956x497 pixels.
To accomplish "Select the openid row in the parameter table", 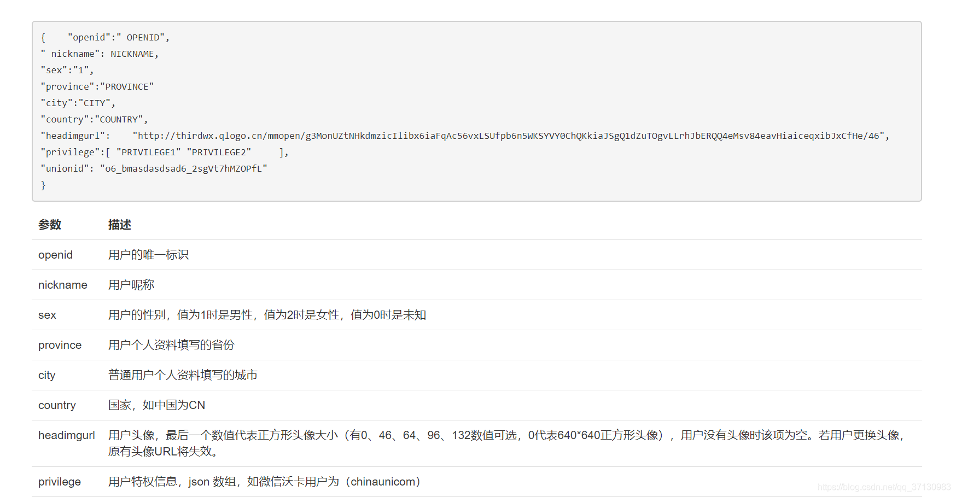I will click(x=55, y=255).
